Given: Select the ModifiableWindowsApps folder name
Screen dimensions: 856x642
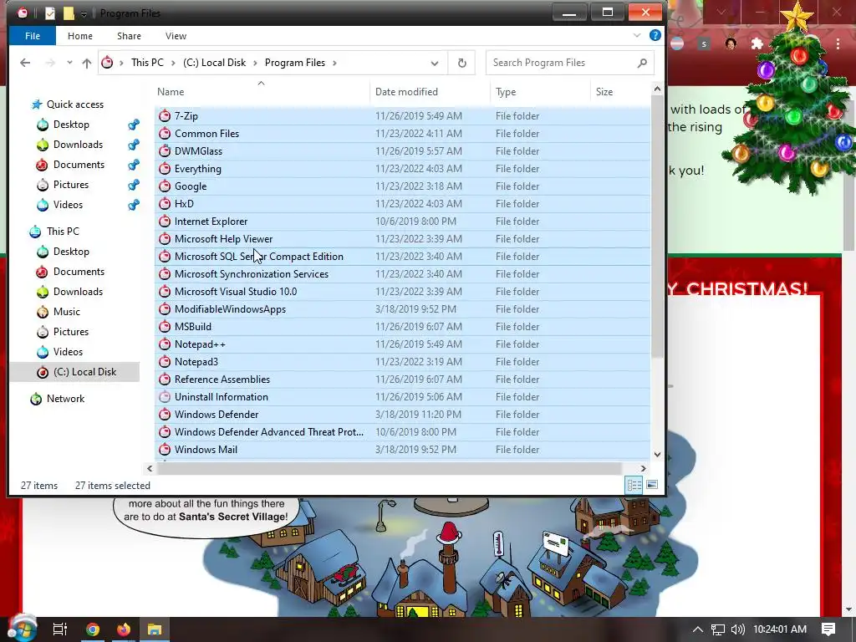Looking at the screenshot, I should (x=231, y=309).
